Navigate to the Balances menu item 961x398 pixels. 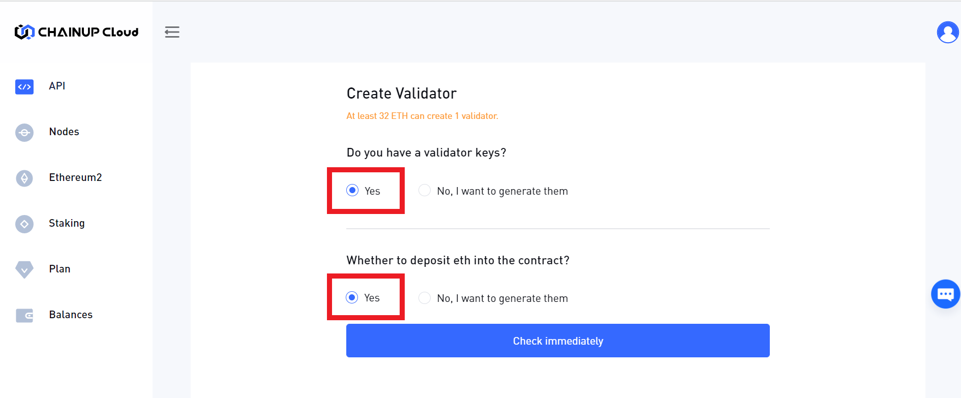(x=71, y=315)
